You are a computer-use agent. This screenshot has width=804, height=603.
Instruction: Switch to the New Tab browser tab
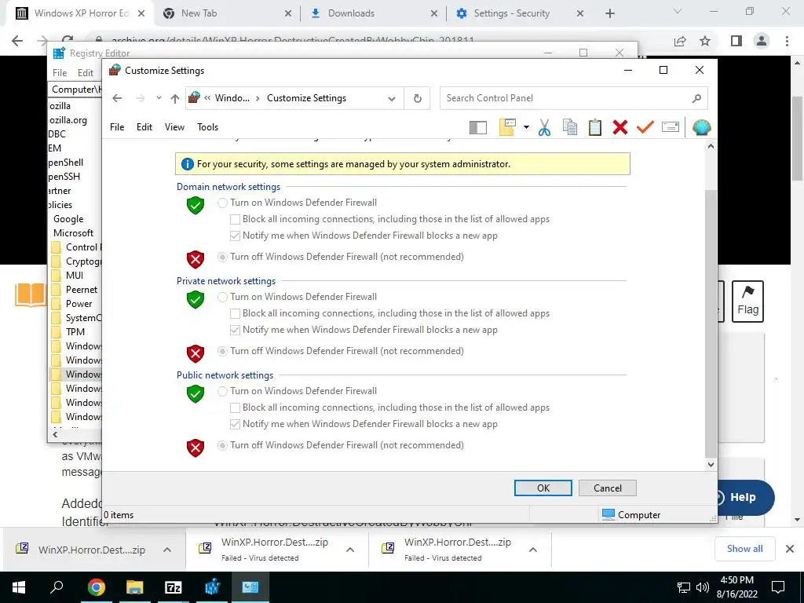pos(227,13)
